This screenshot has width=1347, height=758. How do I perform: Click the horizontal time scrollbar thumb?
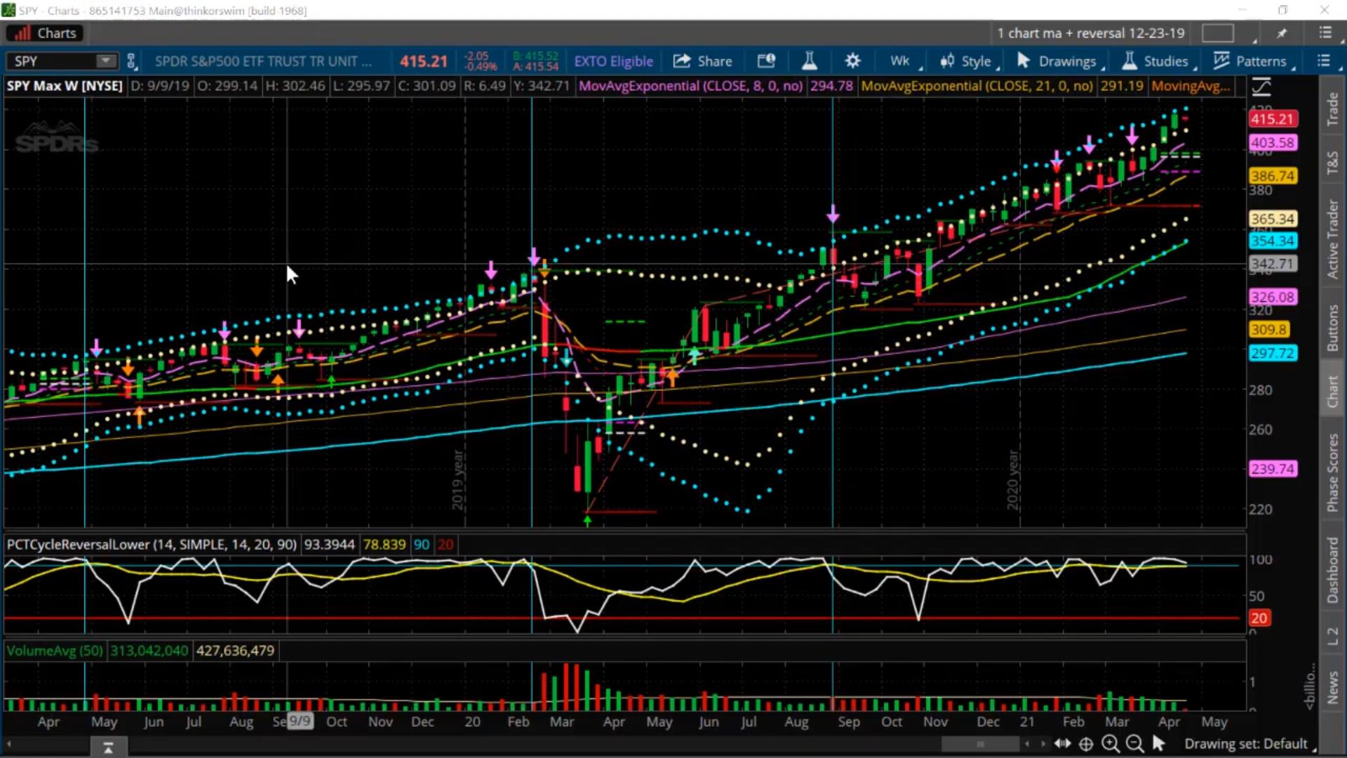click(980, 744)
